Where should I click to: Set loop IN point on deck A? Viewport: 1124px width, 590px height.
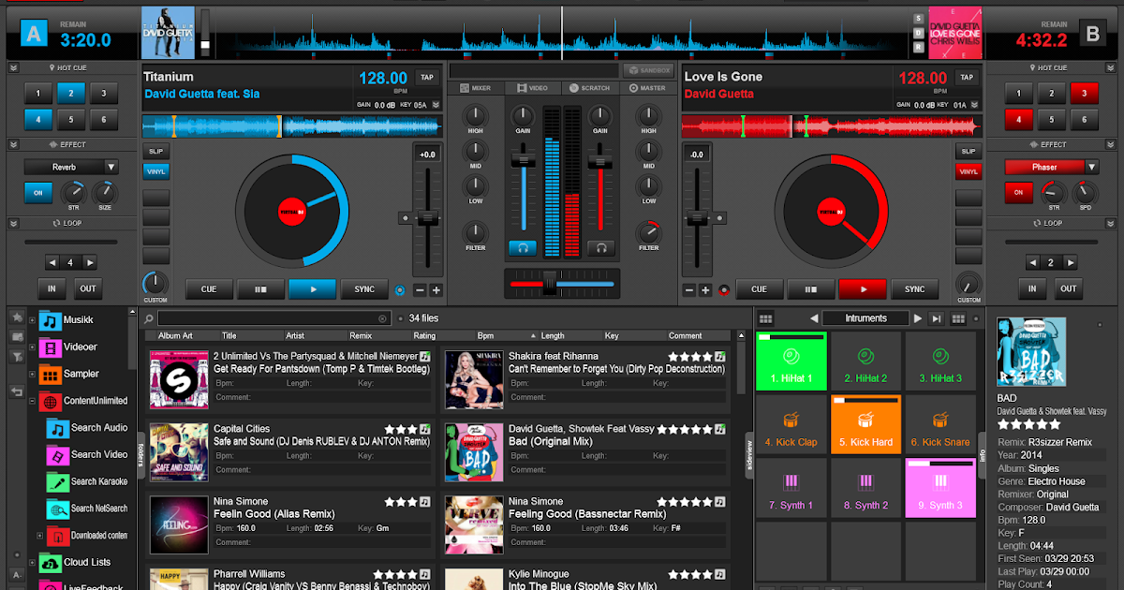point(52,288)
